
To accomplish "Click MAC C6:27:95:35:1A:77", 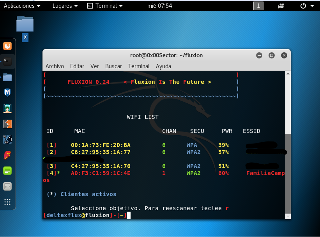I will pyautogui.click(x=101, y=152).
